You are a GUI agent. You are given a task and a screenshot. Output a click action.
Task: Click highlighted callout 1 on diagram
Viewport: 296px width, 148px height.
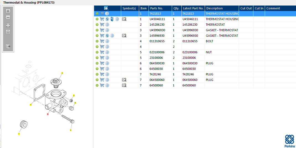pyautogui.click(x=48, y=114)
